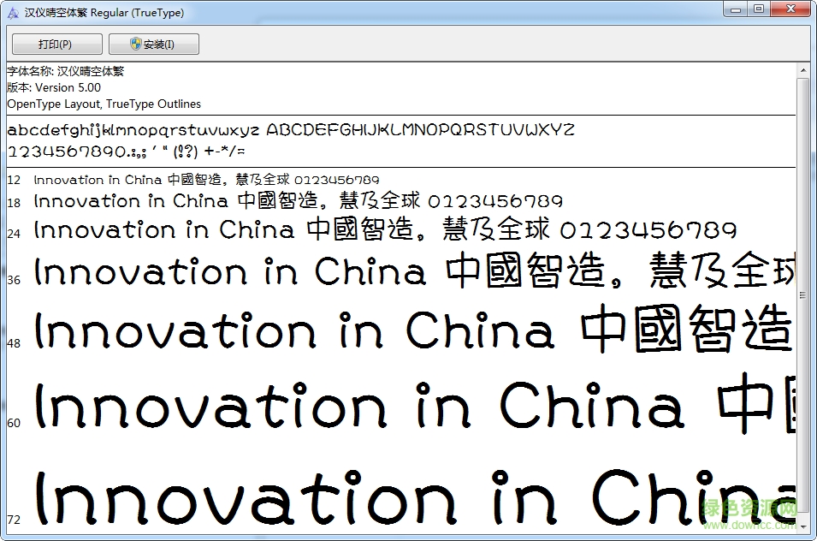
Task: Click the 12-point sample text line
Action: [x=206, y=180]
